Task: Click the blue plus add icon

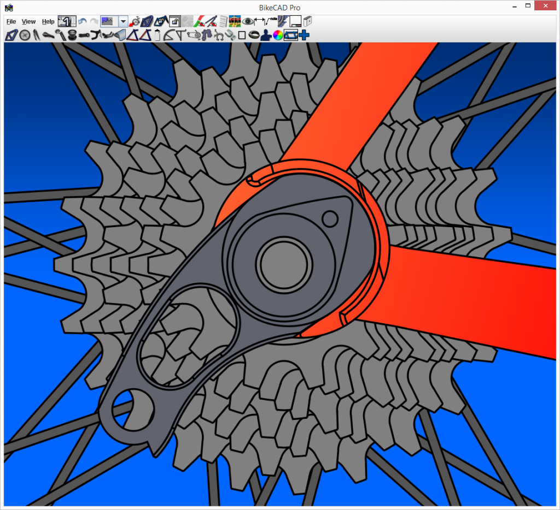Action: click(x=304, y=35)
